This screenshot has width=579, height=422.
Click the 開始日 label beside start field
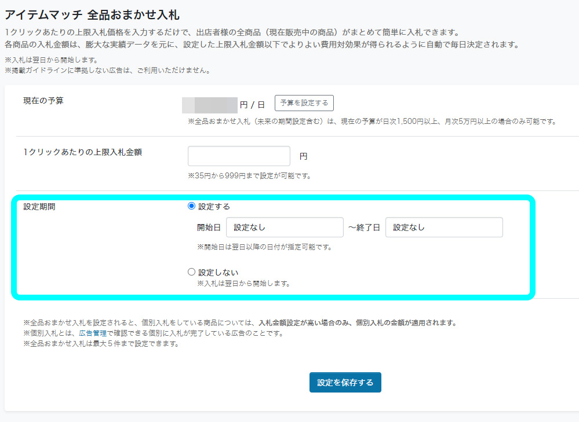pyautogui.click(x=209, y=227)
